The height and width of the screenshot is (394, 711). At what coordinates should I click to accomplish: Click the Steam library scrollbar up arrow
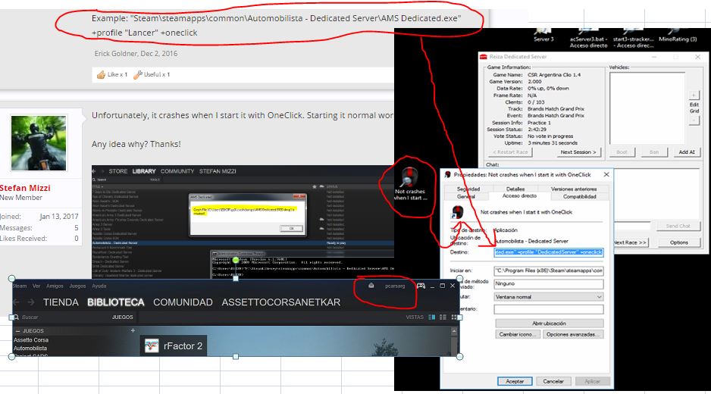[x=454, y=331]
